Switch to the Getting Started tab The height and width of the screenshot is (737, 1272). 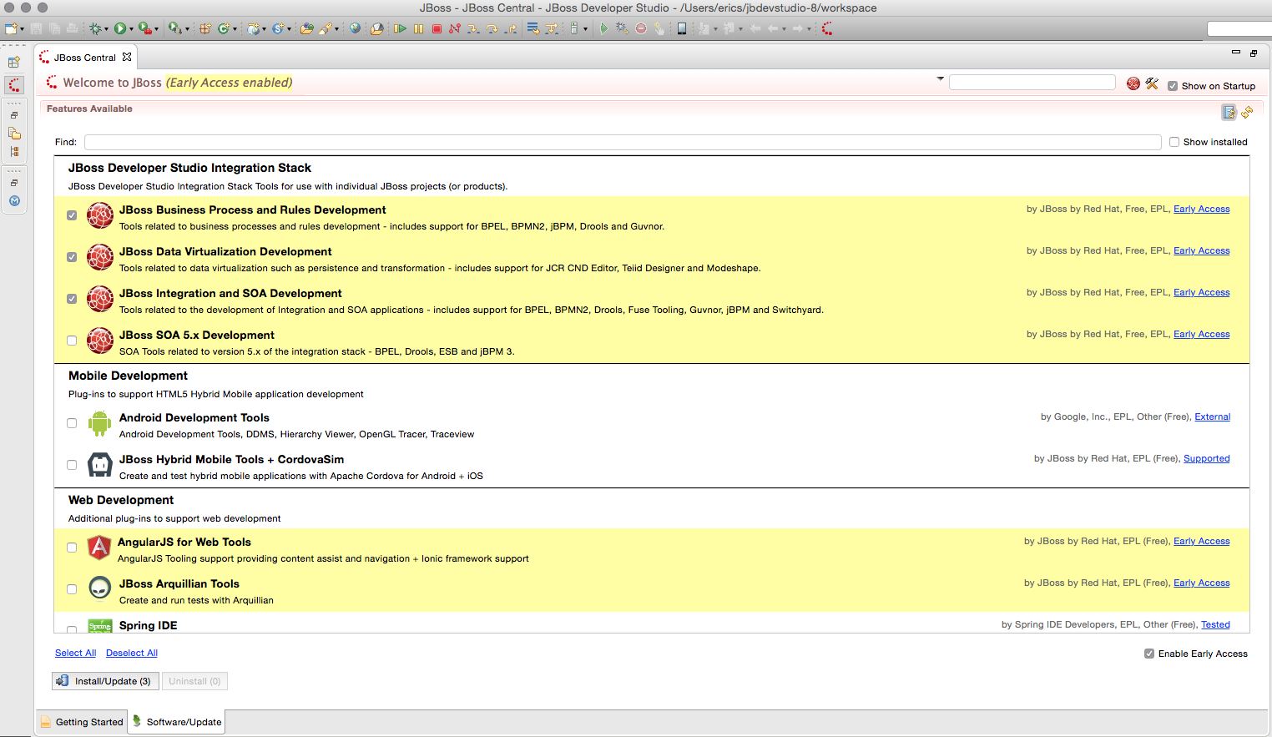coord(82,722)
